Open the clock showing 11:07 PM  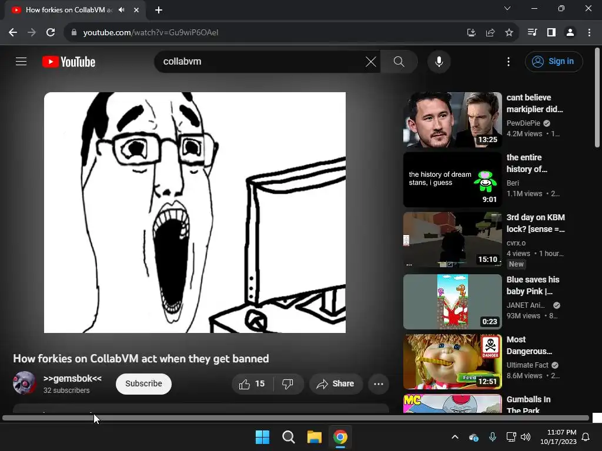tap(558, 437)
